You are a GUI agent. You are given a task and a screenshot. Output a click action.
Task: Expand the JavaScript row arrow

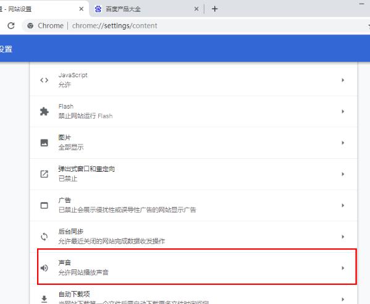343,80
